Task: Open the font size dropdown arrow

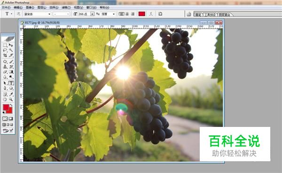Action: (x=92, y=14)
